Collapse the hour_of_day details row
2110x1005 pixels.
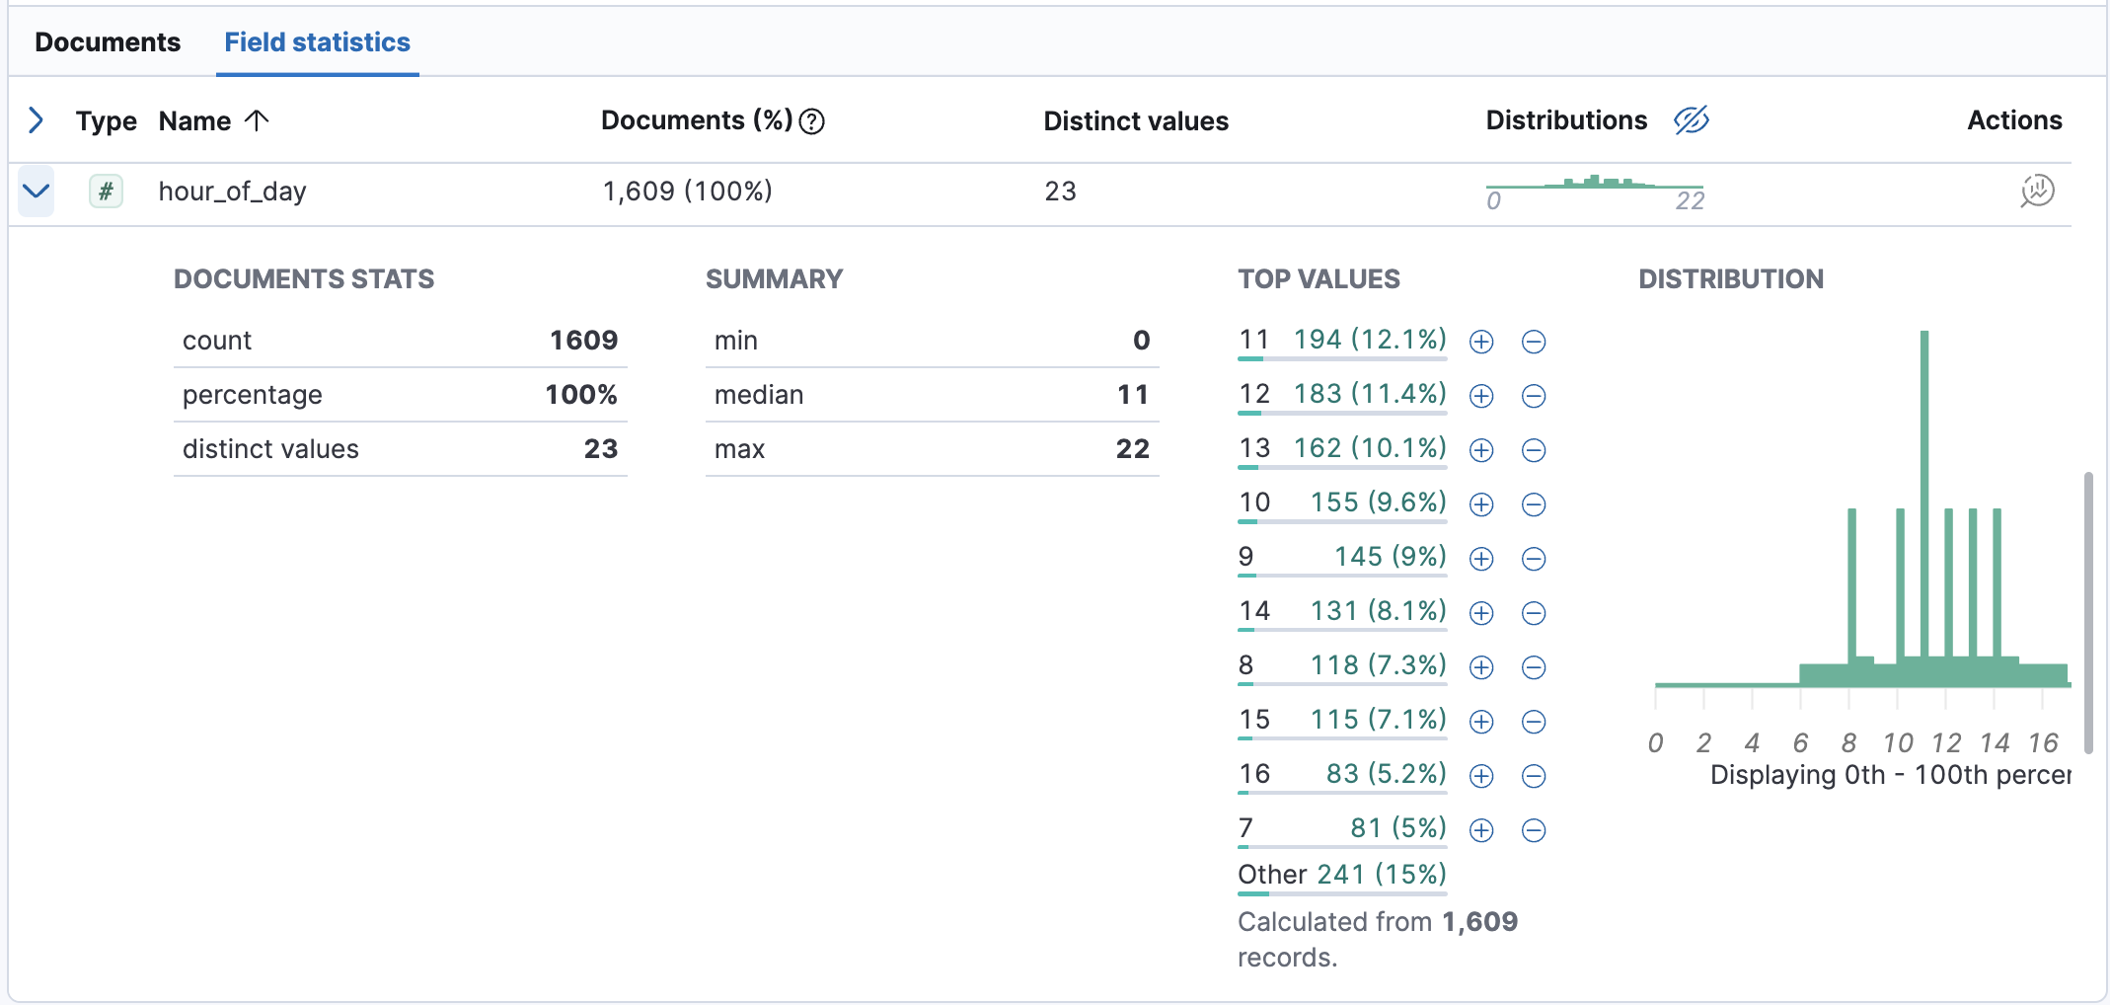pos(36,192)
